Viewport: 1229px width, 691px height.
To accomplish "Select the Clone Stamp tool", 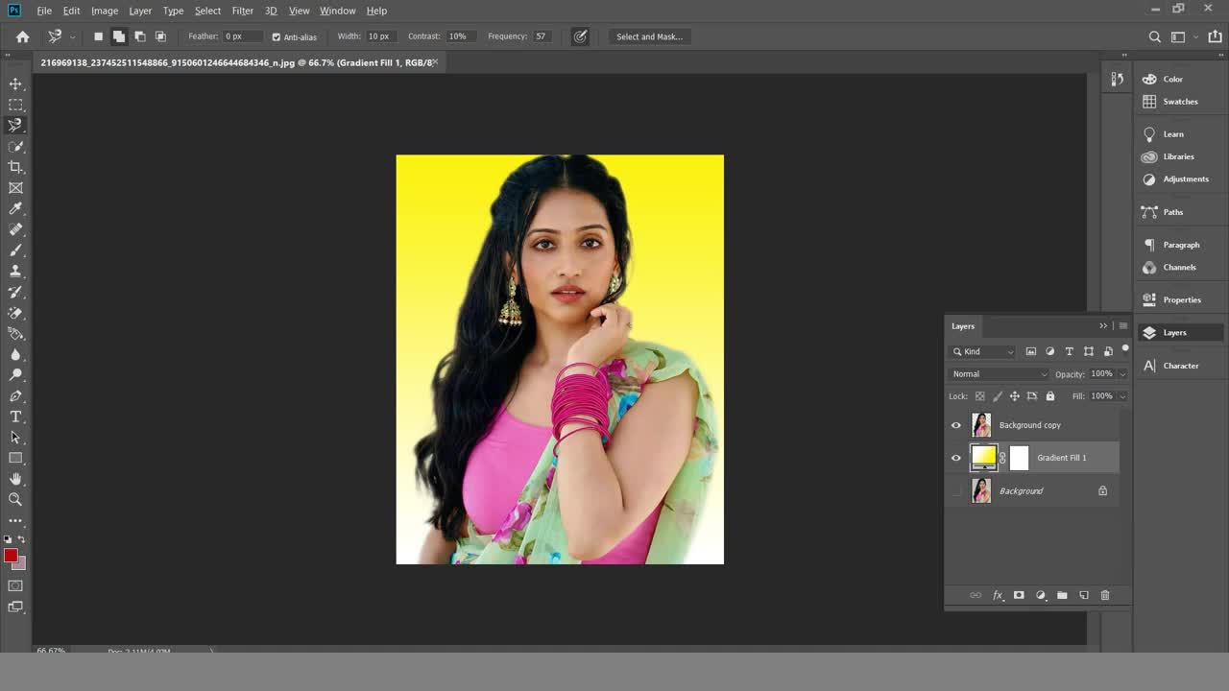I will click(x=15, y=271).
